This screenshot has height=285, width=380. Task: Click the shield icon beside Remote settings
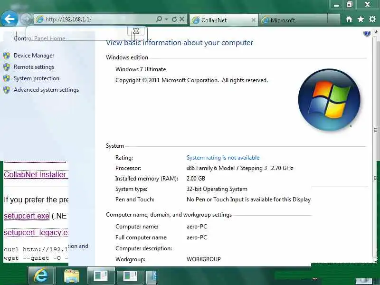[7, 67]
